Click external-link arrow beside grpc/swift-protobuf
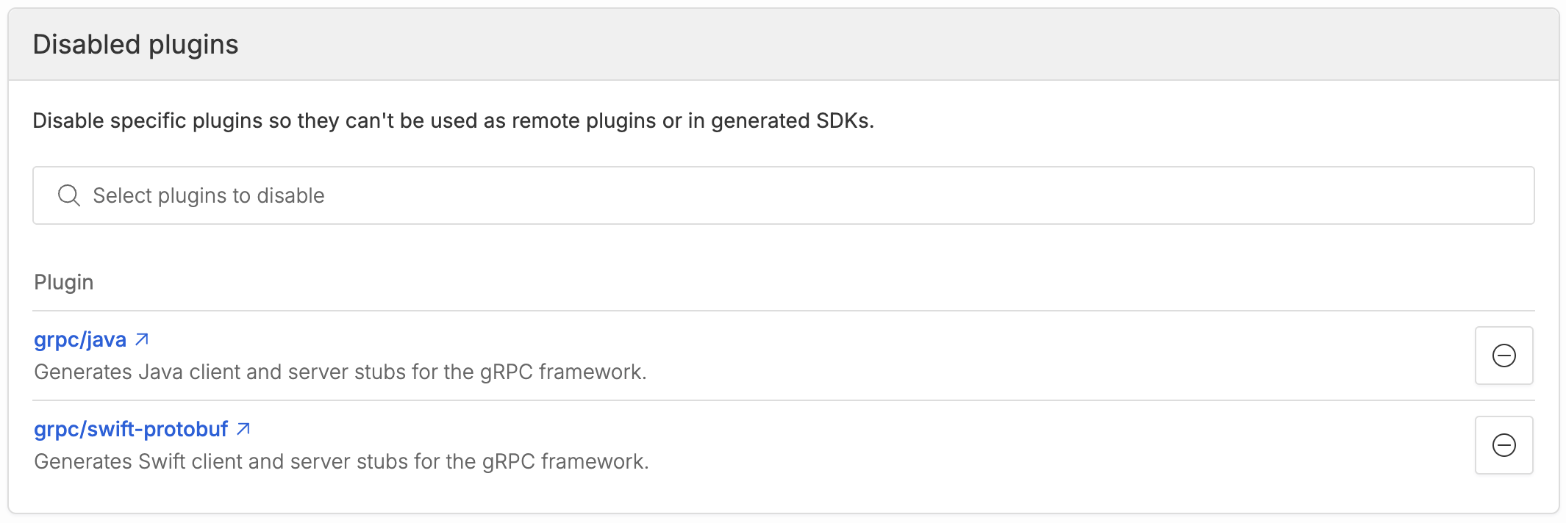Image resolution: width=1566 pixels, height=523 pixels. [x=243, y=429]
